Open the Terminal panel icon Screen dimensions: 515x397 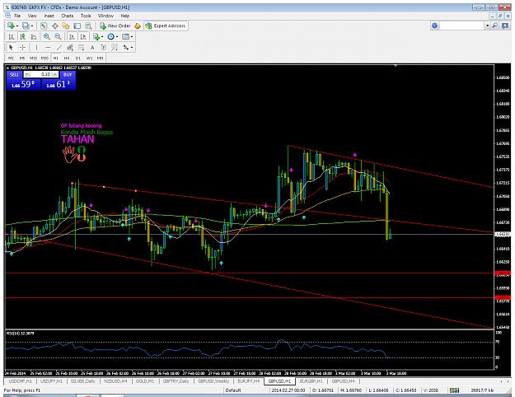tap(77, 26)
